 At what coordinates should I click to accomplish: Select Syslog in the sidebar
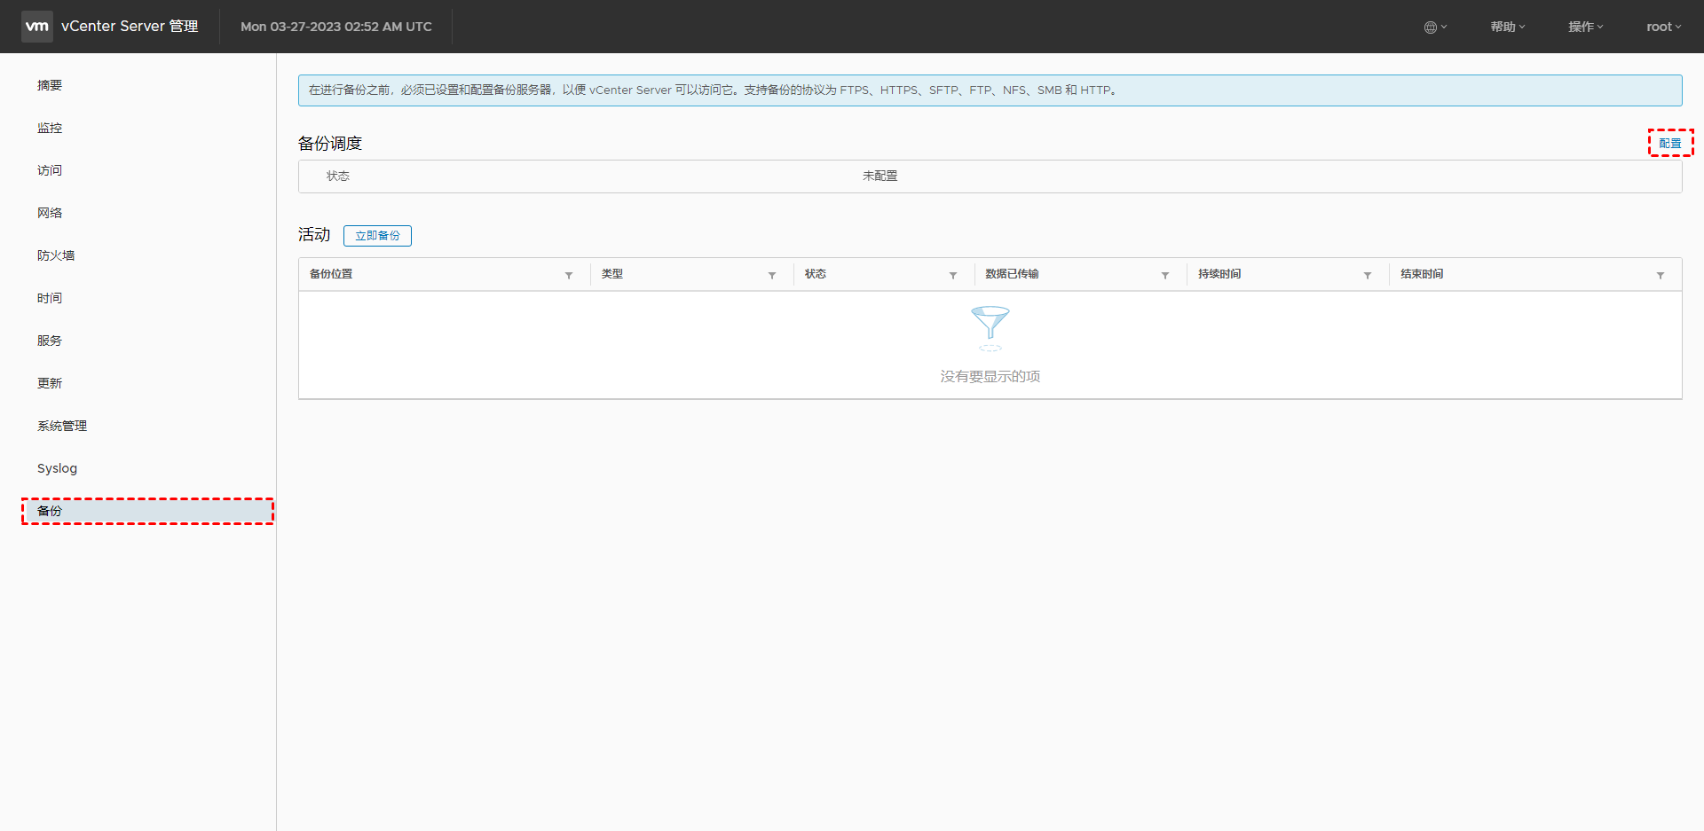pyautogui.click(x=57, y=468)
